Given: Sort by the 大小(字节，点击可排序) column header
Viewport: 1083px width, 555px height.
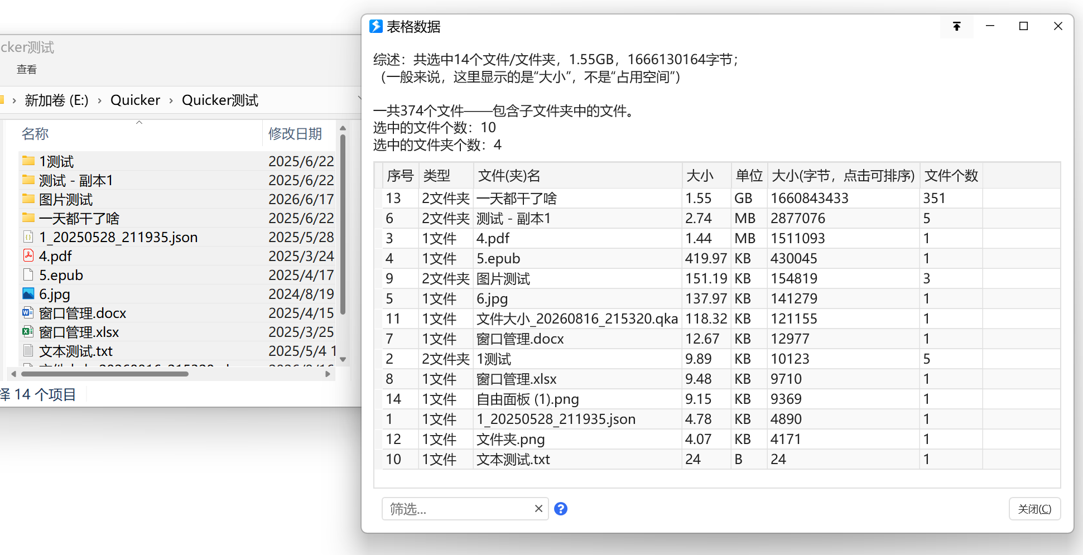Looking at the screenshot, I should click(843, 176).
